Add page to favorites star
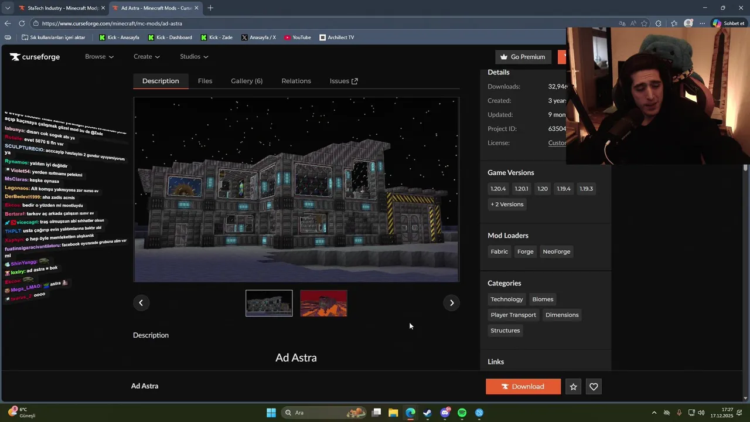The height and width of the screenshot is (422, 750). coord(645,23)
